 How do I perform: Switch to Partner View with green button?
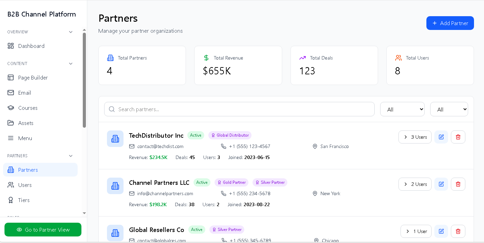click(x=43, y=230)
